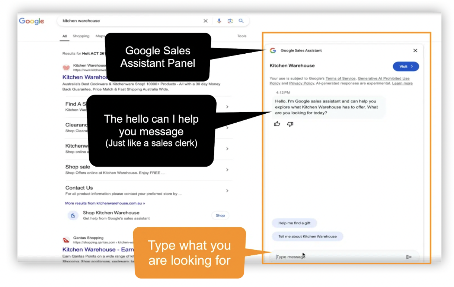Click the Holt ACT location text
Viewport: 454px width, 287px height.
tap(94, 54)
